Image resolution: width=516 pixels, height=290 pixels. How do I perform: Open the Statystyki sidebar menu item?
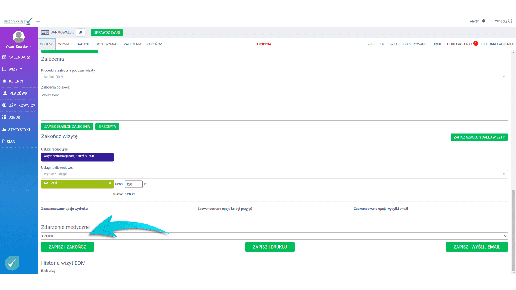(x=19, y=130)
